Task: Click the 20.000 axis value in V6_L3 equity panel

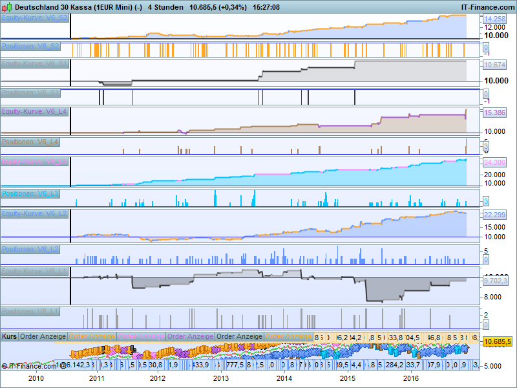Action: tap(494, 175)
